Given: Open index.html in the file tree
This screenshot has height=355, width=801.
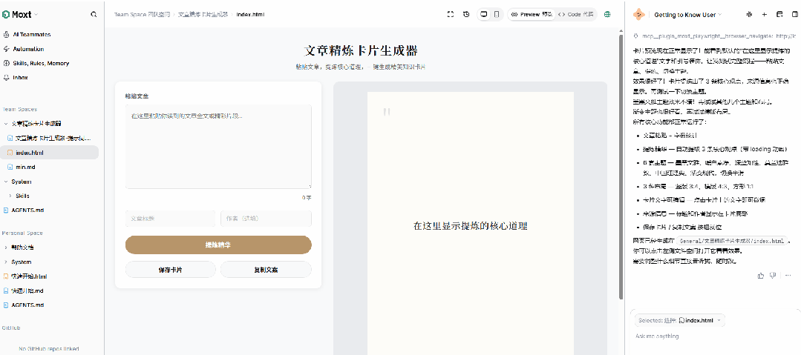Looking at the screenshot, I should (x=50, y=153).
